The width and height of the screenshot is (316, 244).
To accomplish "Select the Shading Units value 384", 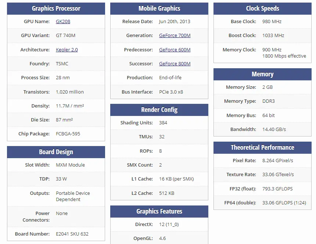I will point(163,123).
